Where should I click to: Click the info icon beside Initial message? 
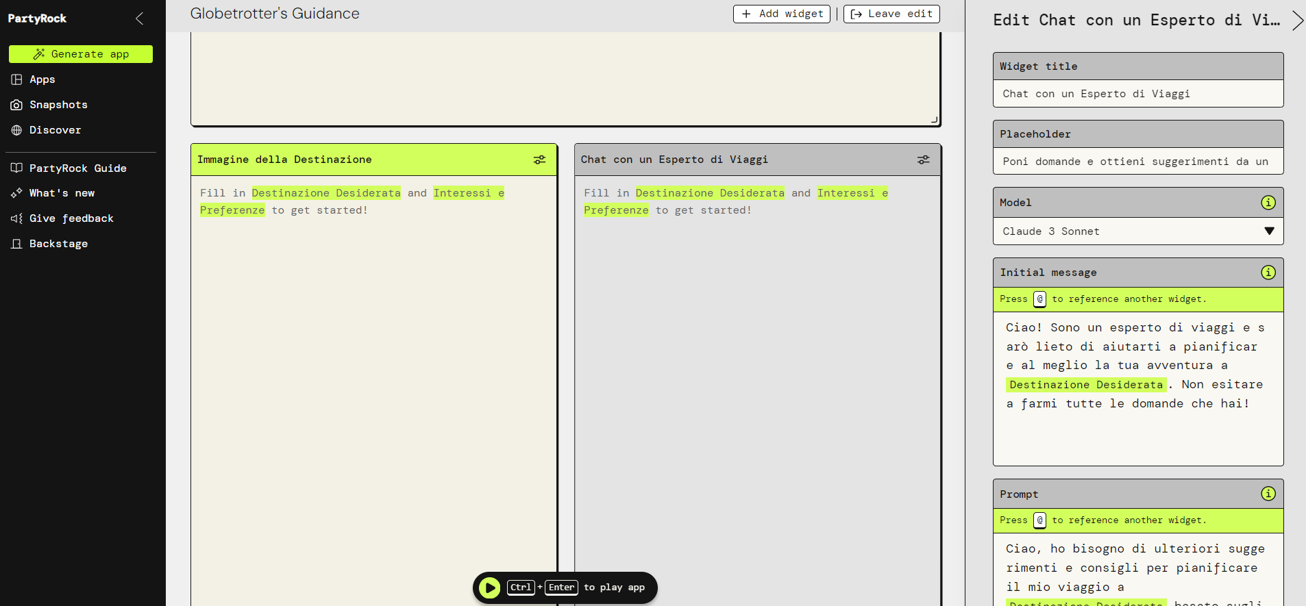coord(1268,273)
